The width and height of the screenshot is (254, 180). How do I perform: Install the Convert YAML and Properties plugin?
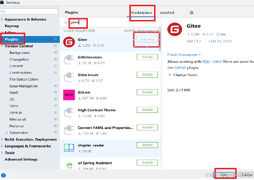coord(147,128)
